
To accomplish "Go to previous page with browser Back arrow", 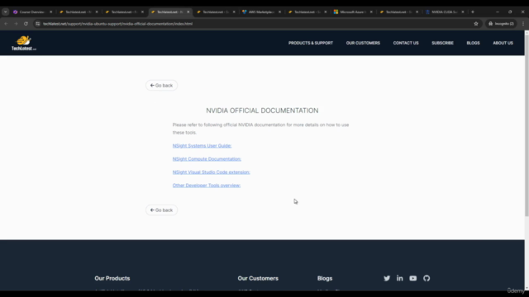I will pyautogui.click(x=6, y=24).
